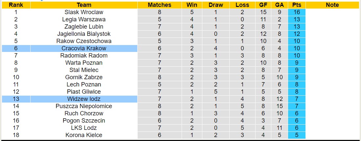Screen dimensions: 361x141
Task: Open Rakow Czestochowa team entry
Action: point(84,41)
